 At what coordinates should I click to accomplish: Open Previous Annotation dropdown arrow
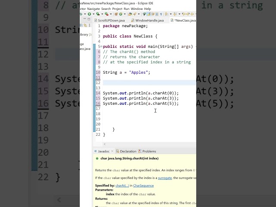click(x=179, y=14)
